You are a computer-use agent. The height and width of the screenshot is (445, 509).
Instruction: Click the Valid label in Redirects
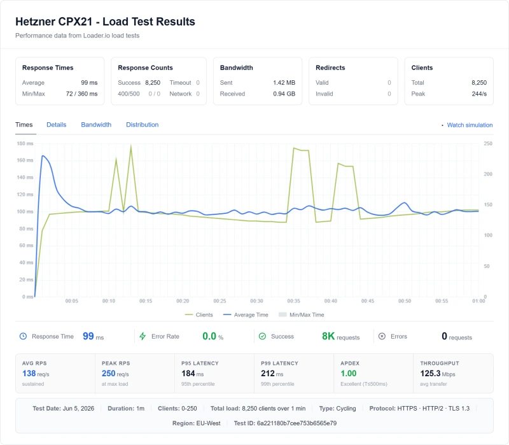pos(322,83)
